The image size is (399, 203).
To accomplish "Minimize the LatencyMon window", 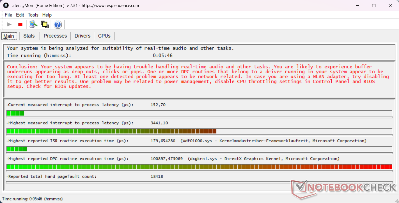I will coord(357,6).
